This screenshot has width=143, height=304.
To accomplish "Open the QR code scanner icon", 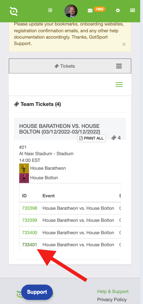I will [50, 10].
